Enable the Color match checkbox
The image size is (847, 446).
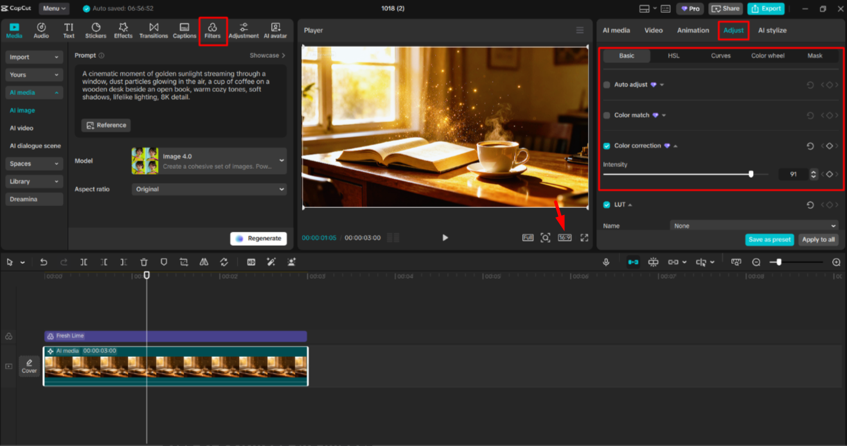point(607,116)
